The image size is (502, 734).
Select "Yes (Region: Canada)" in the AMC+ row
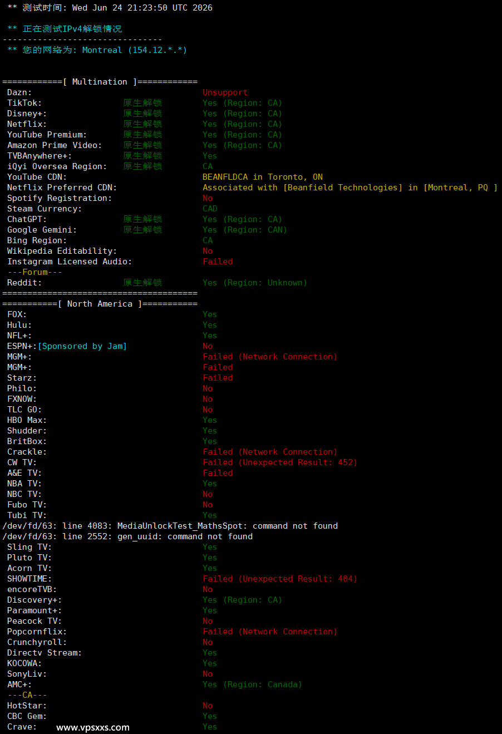[x=253, y=684]
